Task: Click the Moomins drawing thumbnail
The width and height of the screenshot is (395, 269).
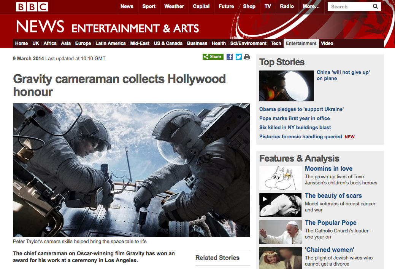Action: [281, 178]
